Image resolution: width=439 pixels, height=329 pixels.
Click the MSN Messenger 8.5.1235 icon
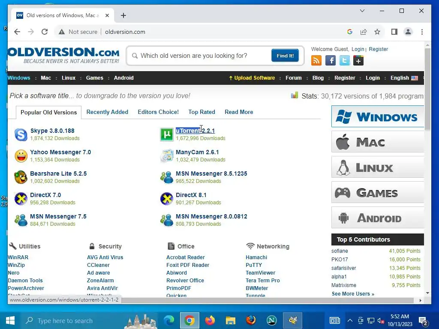coord(167,177)
